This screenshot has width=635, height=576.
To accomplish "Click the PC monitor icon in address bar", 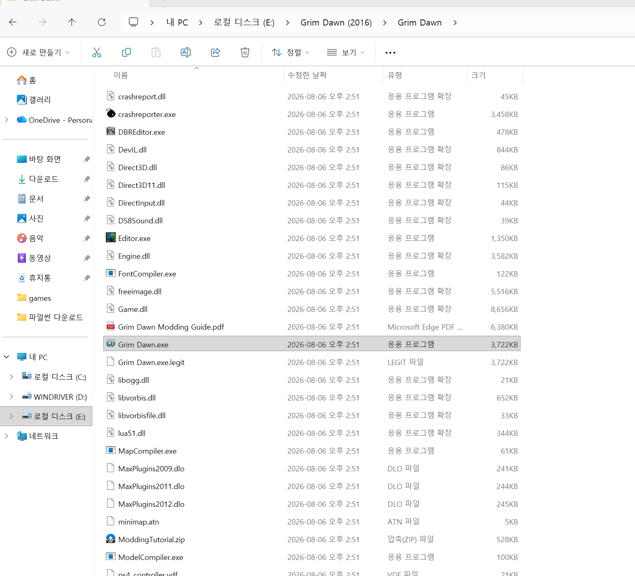I will coord(133,22).
